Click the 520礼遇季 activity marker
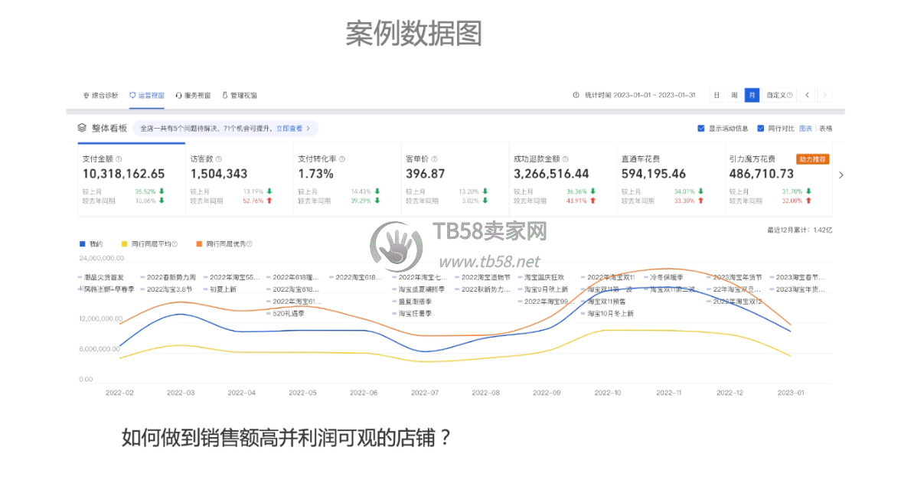Screen dimensions: 914x493 pos(286,314)
